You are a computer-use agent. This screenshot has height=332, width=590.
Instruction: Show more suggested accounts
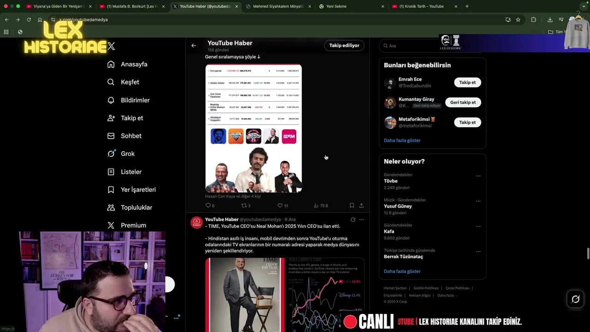[x=402, y=140]
